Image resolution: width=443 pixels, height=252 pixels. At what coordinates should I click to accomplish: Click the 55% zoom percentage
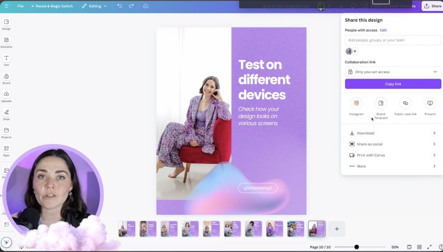(x=395, y=247)
